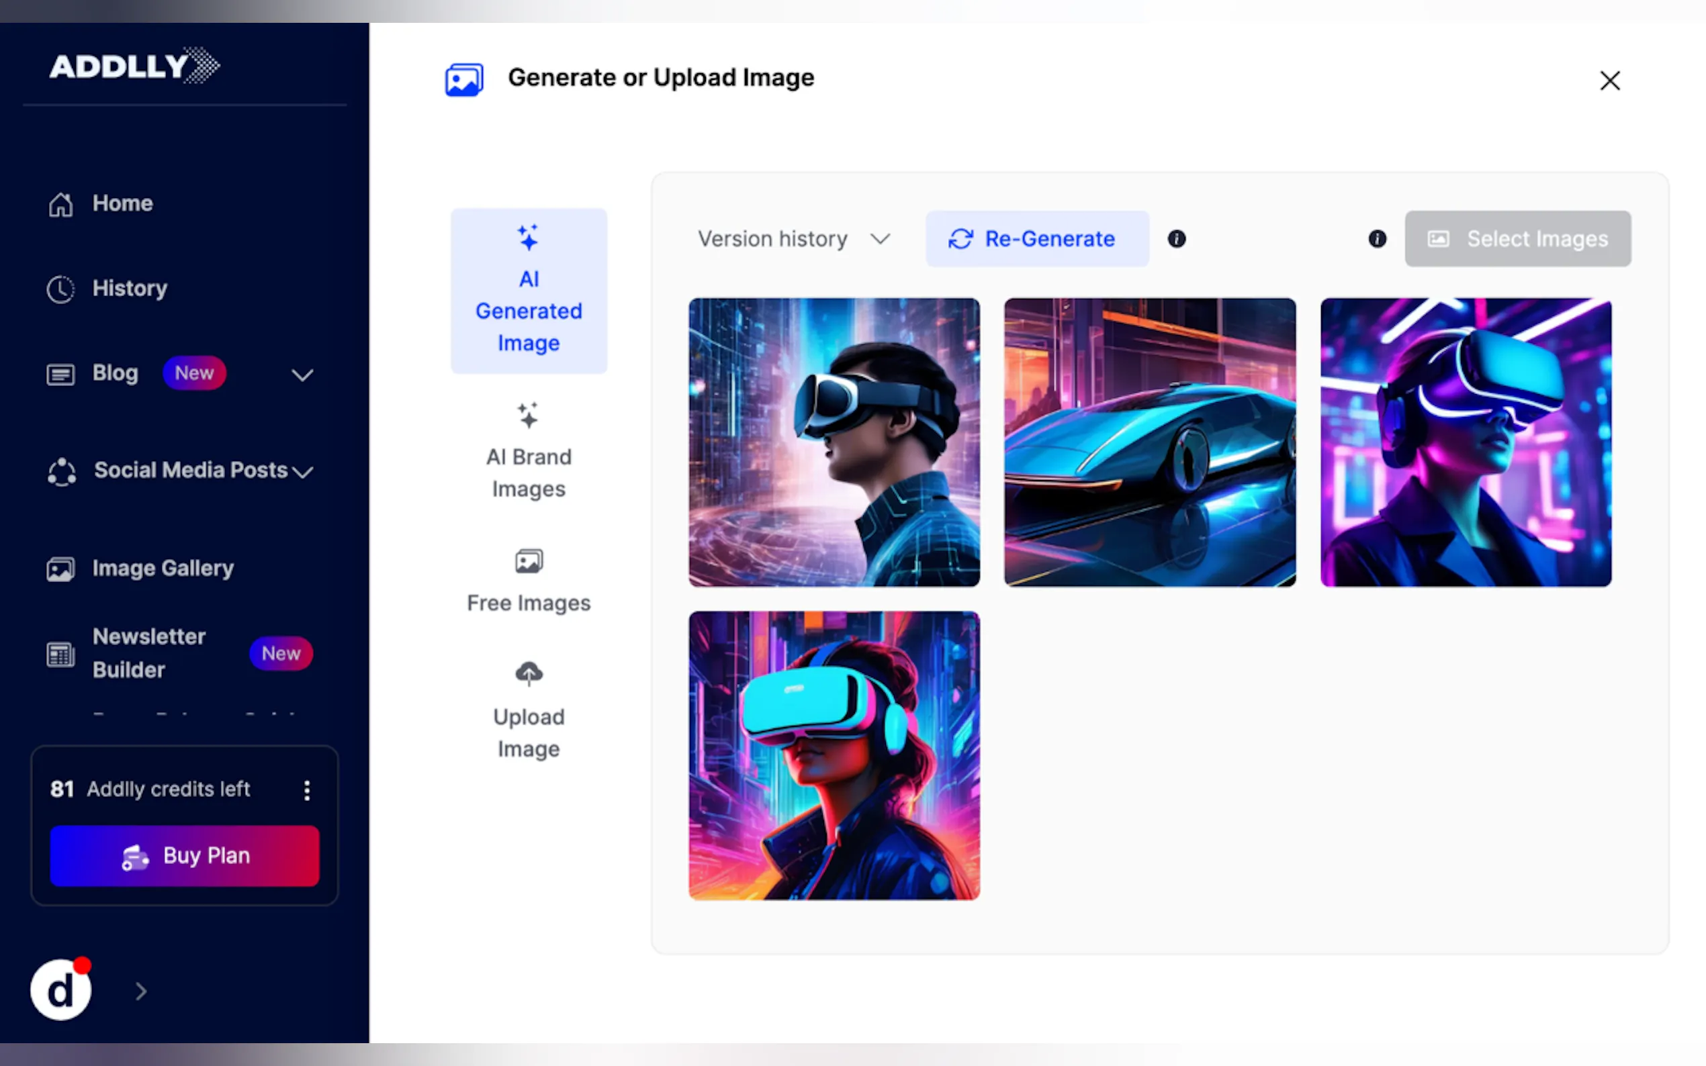The image size is (1706, 1066).
Task: Switch to AI Brand Images tab
Action: (528, 451)
